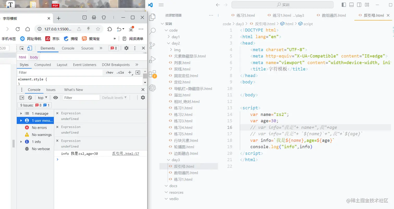This screenshot has height=209, width=394.
Task: Reload the browser page
Action: click(18, 29)
